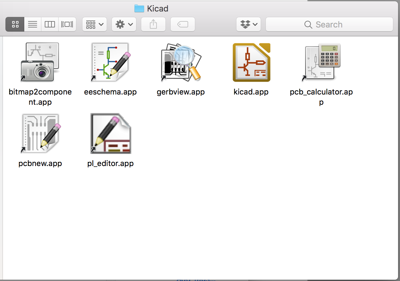Click the pl_editor.app file name label
Viewport: 400px width, 281px height.
click(x=111, y=163)
